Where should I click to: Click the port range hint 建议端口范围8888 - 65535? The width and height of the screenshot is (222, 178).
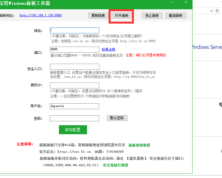pos(71,55)
